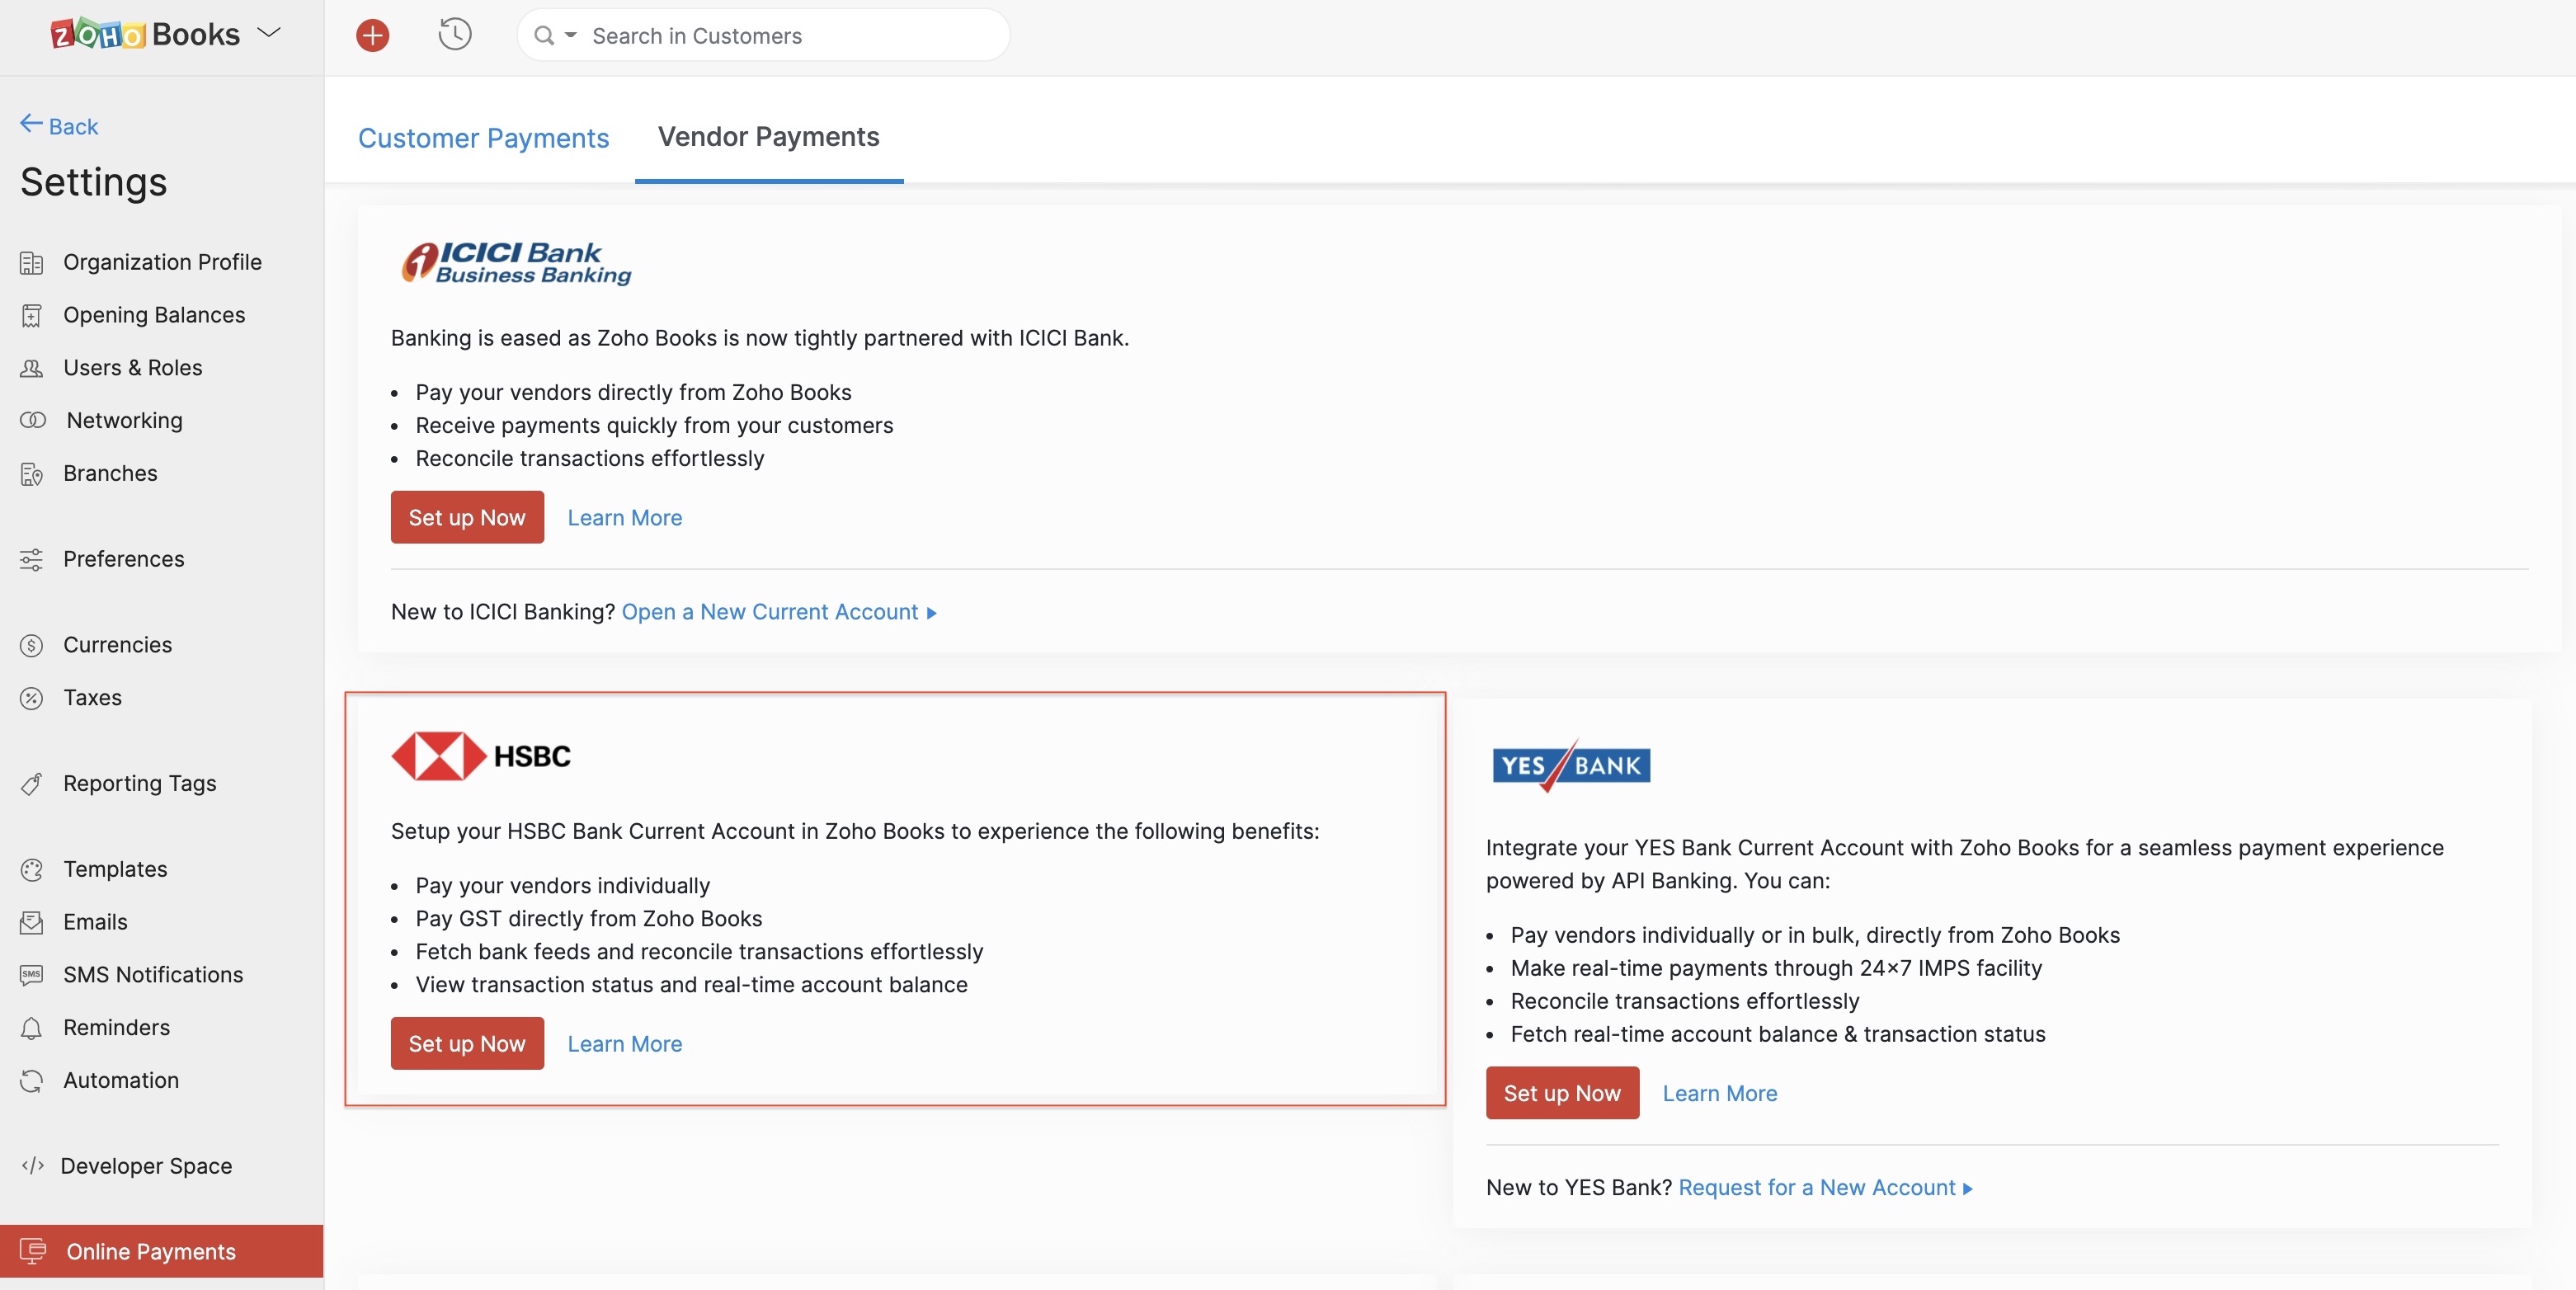Click Learn More under YES Bank
Viewport: 2576px width, 1290px height.
[1719, 1094]
